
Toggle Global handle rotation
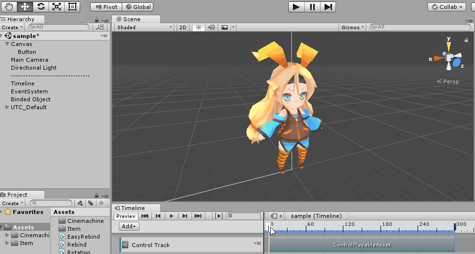138,6
